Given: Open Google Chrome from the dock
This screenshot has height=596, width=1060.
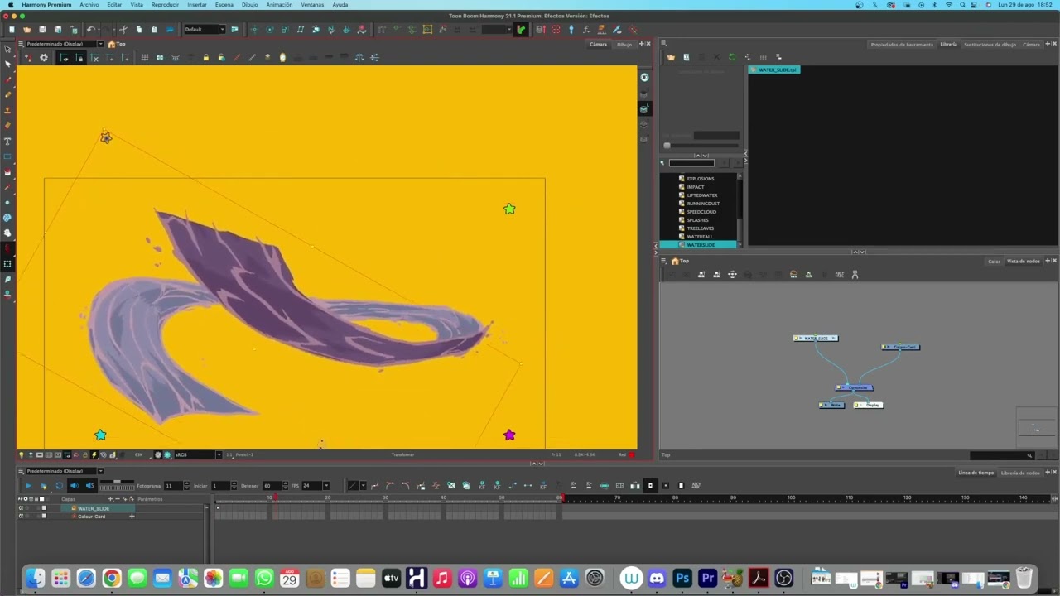Looking at the screenshot, I should 112,578.
